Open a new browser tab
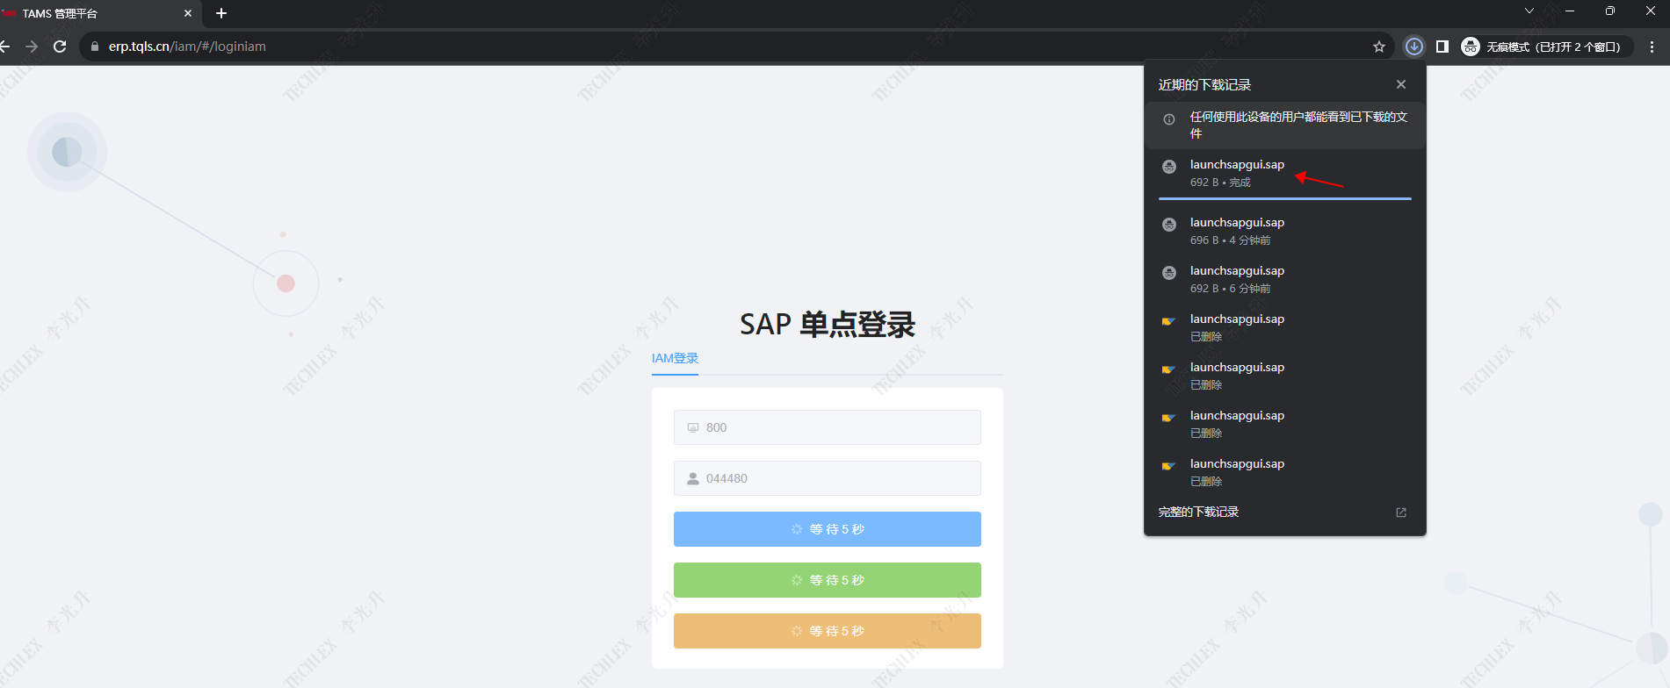The image size is (1670, 688). pyautogui.click(x=221, y=13)
